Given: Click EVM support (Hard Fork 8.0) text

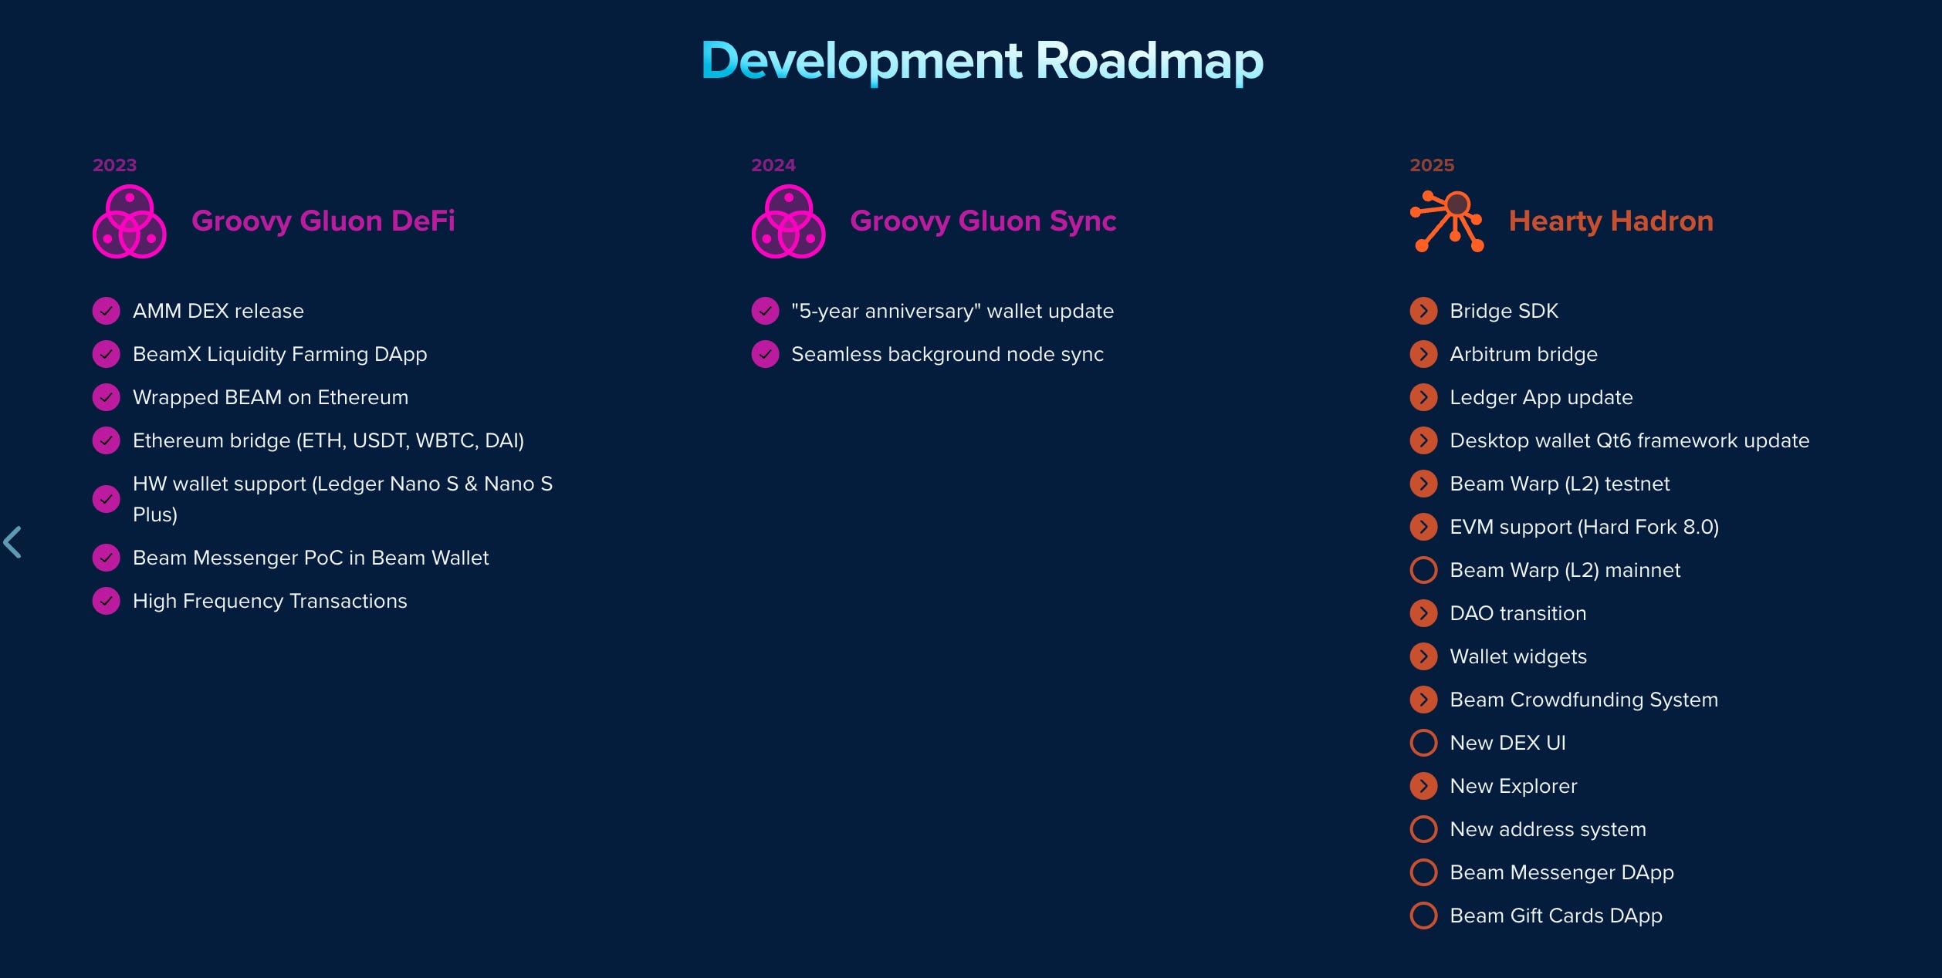Looking at the screenshot, I should tap(1585, 527).
